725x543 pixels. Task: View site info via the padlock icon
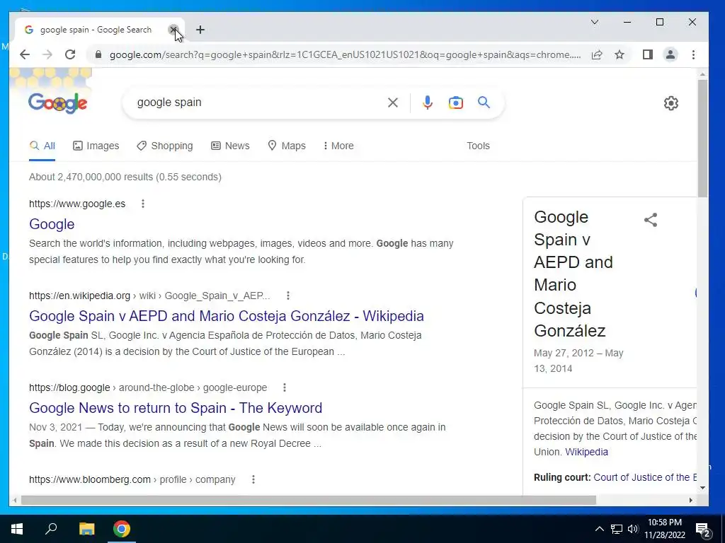click(98, 54)
